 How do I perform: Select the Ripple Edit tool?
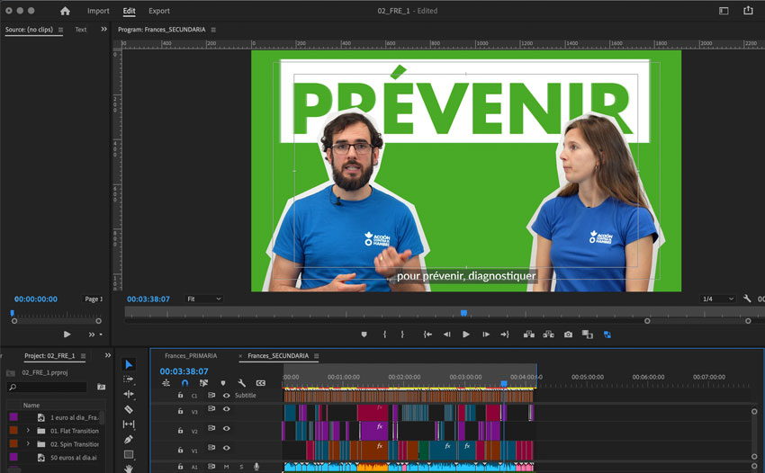point(129,394)
